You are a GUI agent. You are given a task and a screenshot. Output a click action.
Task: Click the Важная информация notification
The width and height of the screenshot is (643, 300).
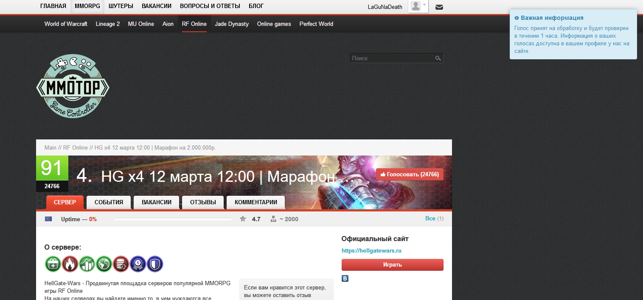click(573, 34)
